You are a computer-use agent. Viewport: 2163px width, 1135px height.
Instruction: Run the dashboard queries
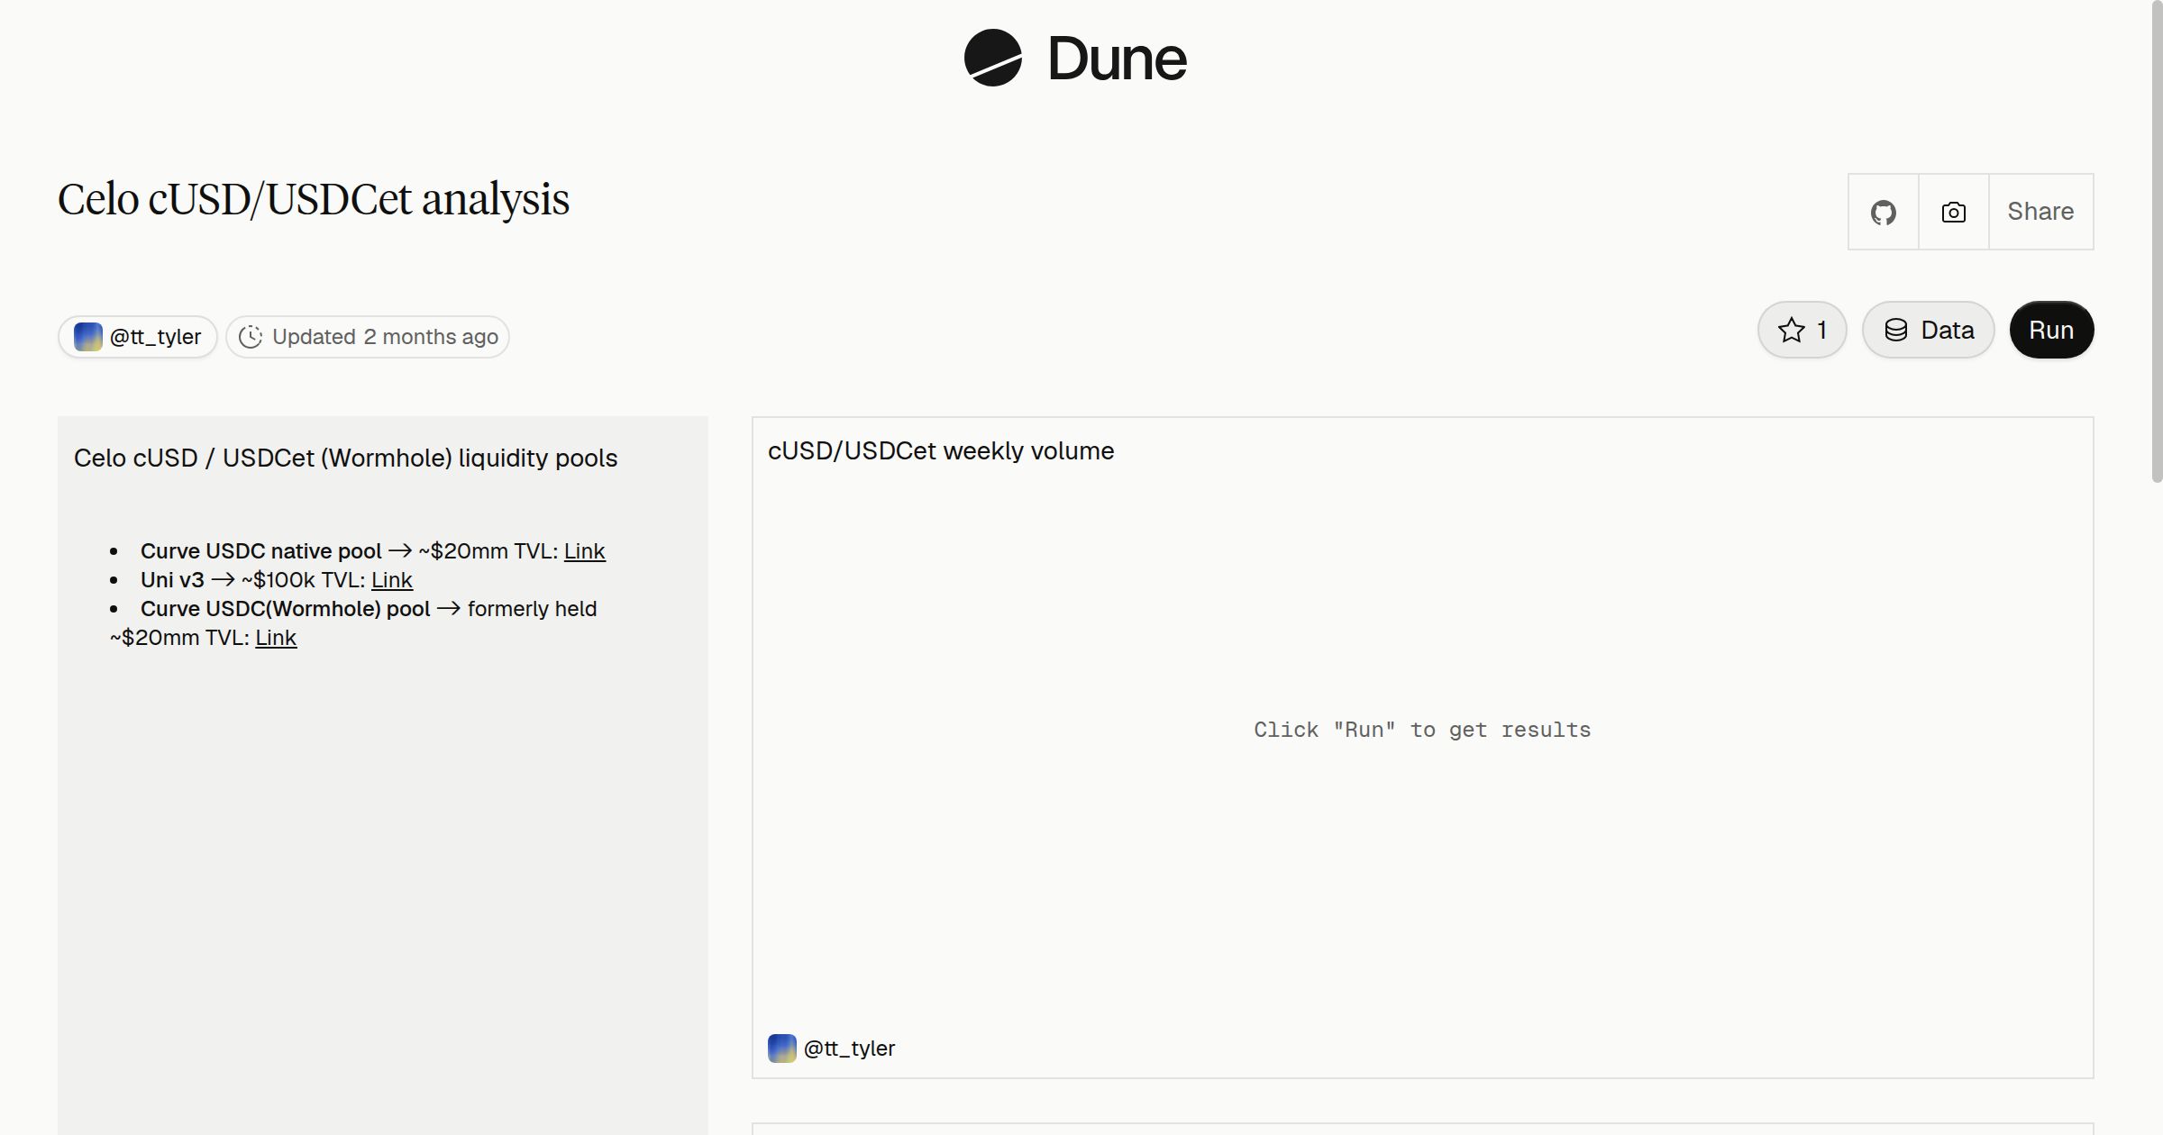pyautogui.click(x=2051, y=331)
